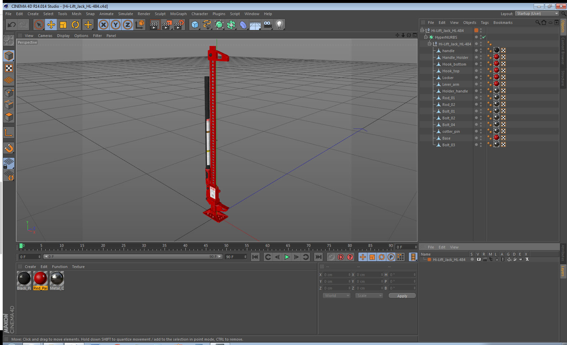567x345 pixels.
Task: Click the Apply button
Action: (402, 296)
